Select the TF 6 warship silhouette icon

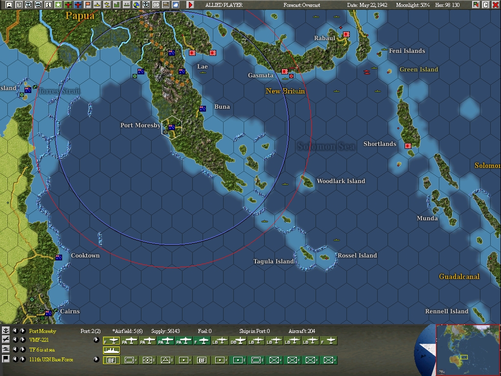[x=112, y=351]
